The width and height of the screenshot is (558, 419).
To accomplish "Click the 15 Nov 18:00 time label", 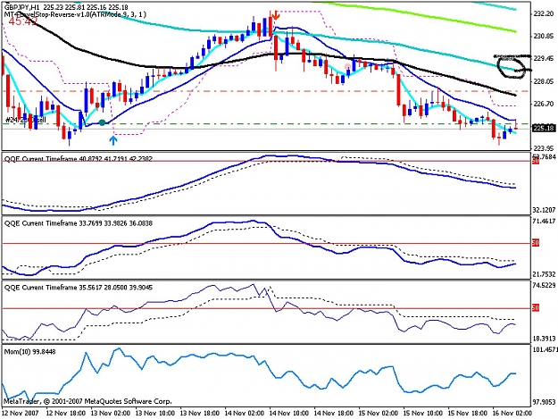I will click(x=468, y=414).
